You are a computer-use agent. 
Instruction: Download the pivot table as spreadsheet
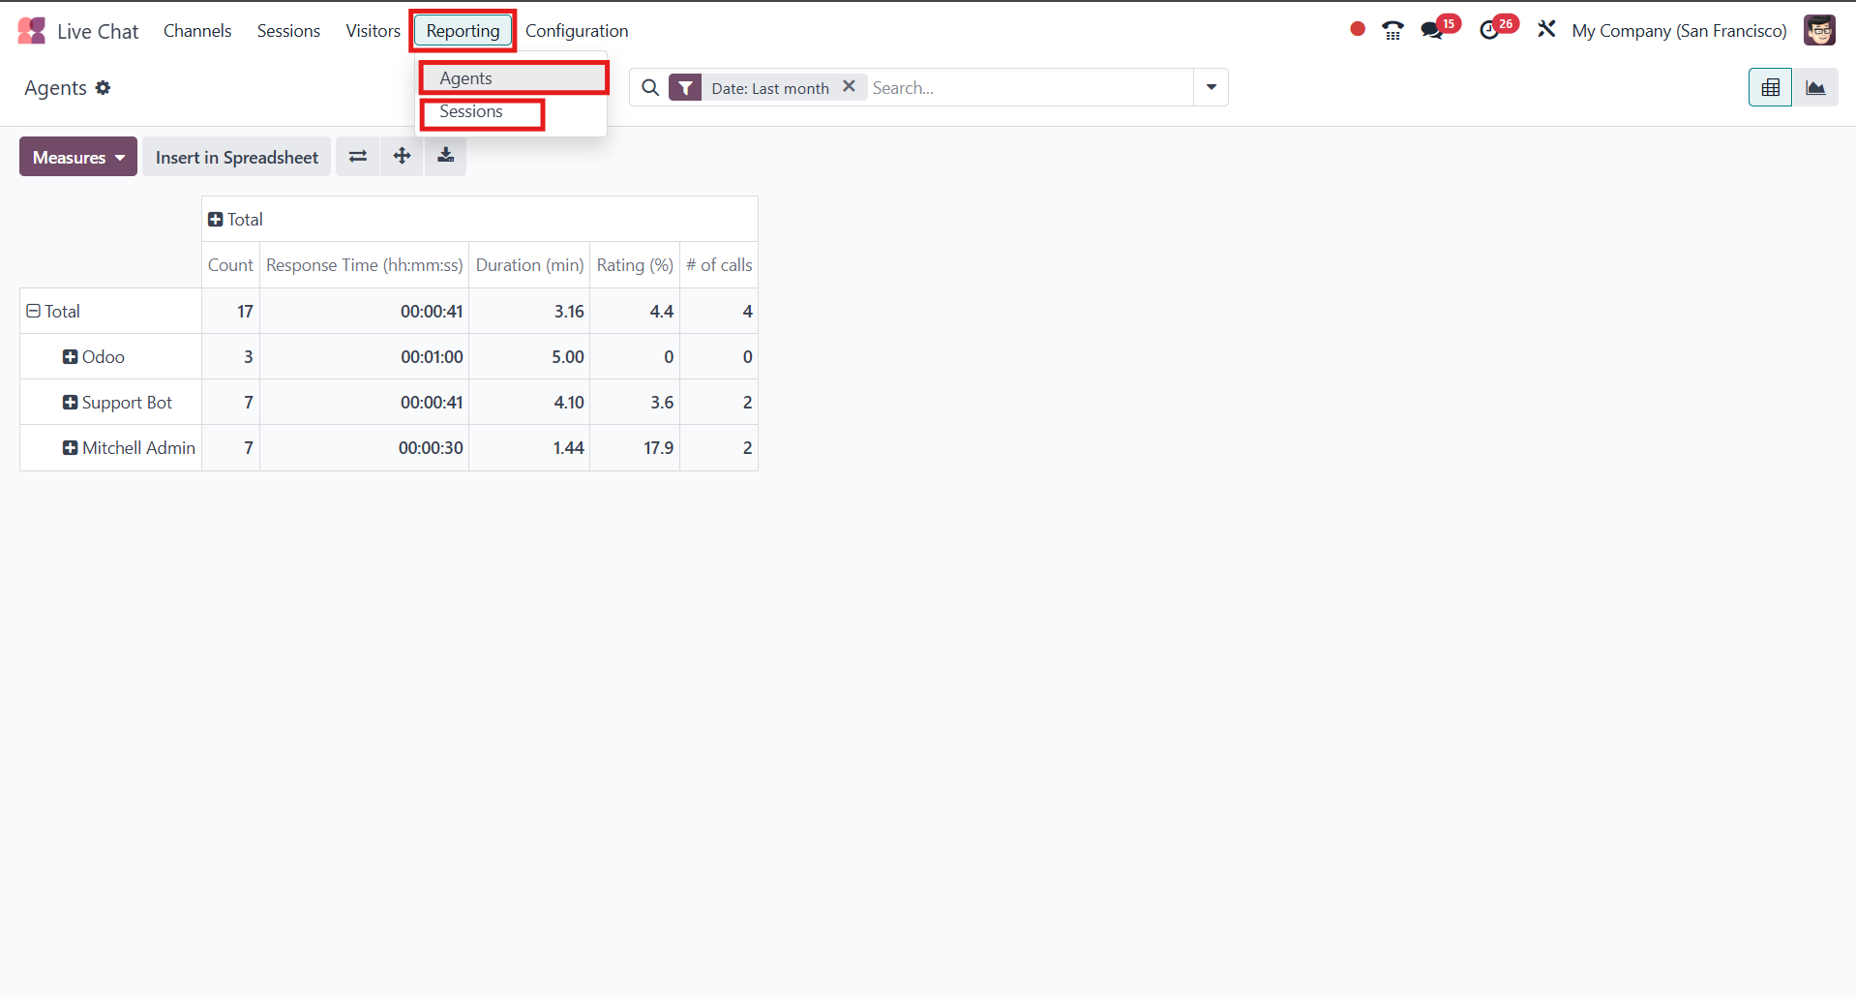(445, 156)
